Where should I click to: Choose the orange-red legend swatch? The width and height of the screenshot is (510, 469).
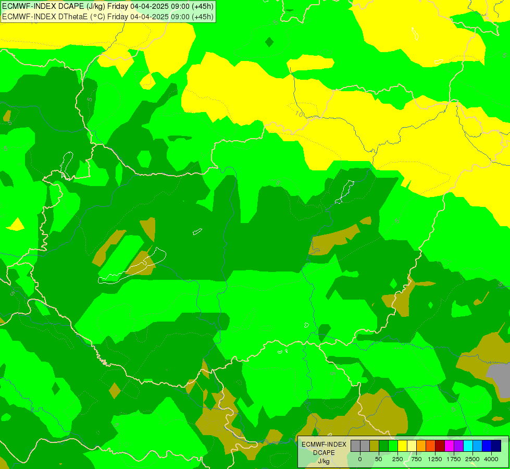click(x=431, y=446)
